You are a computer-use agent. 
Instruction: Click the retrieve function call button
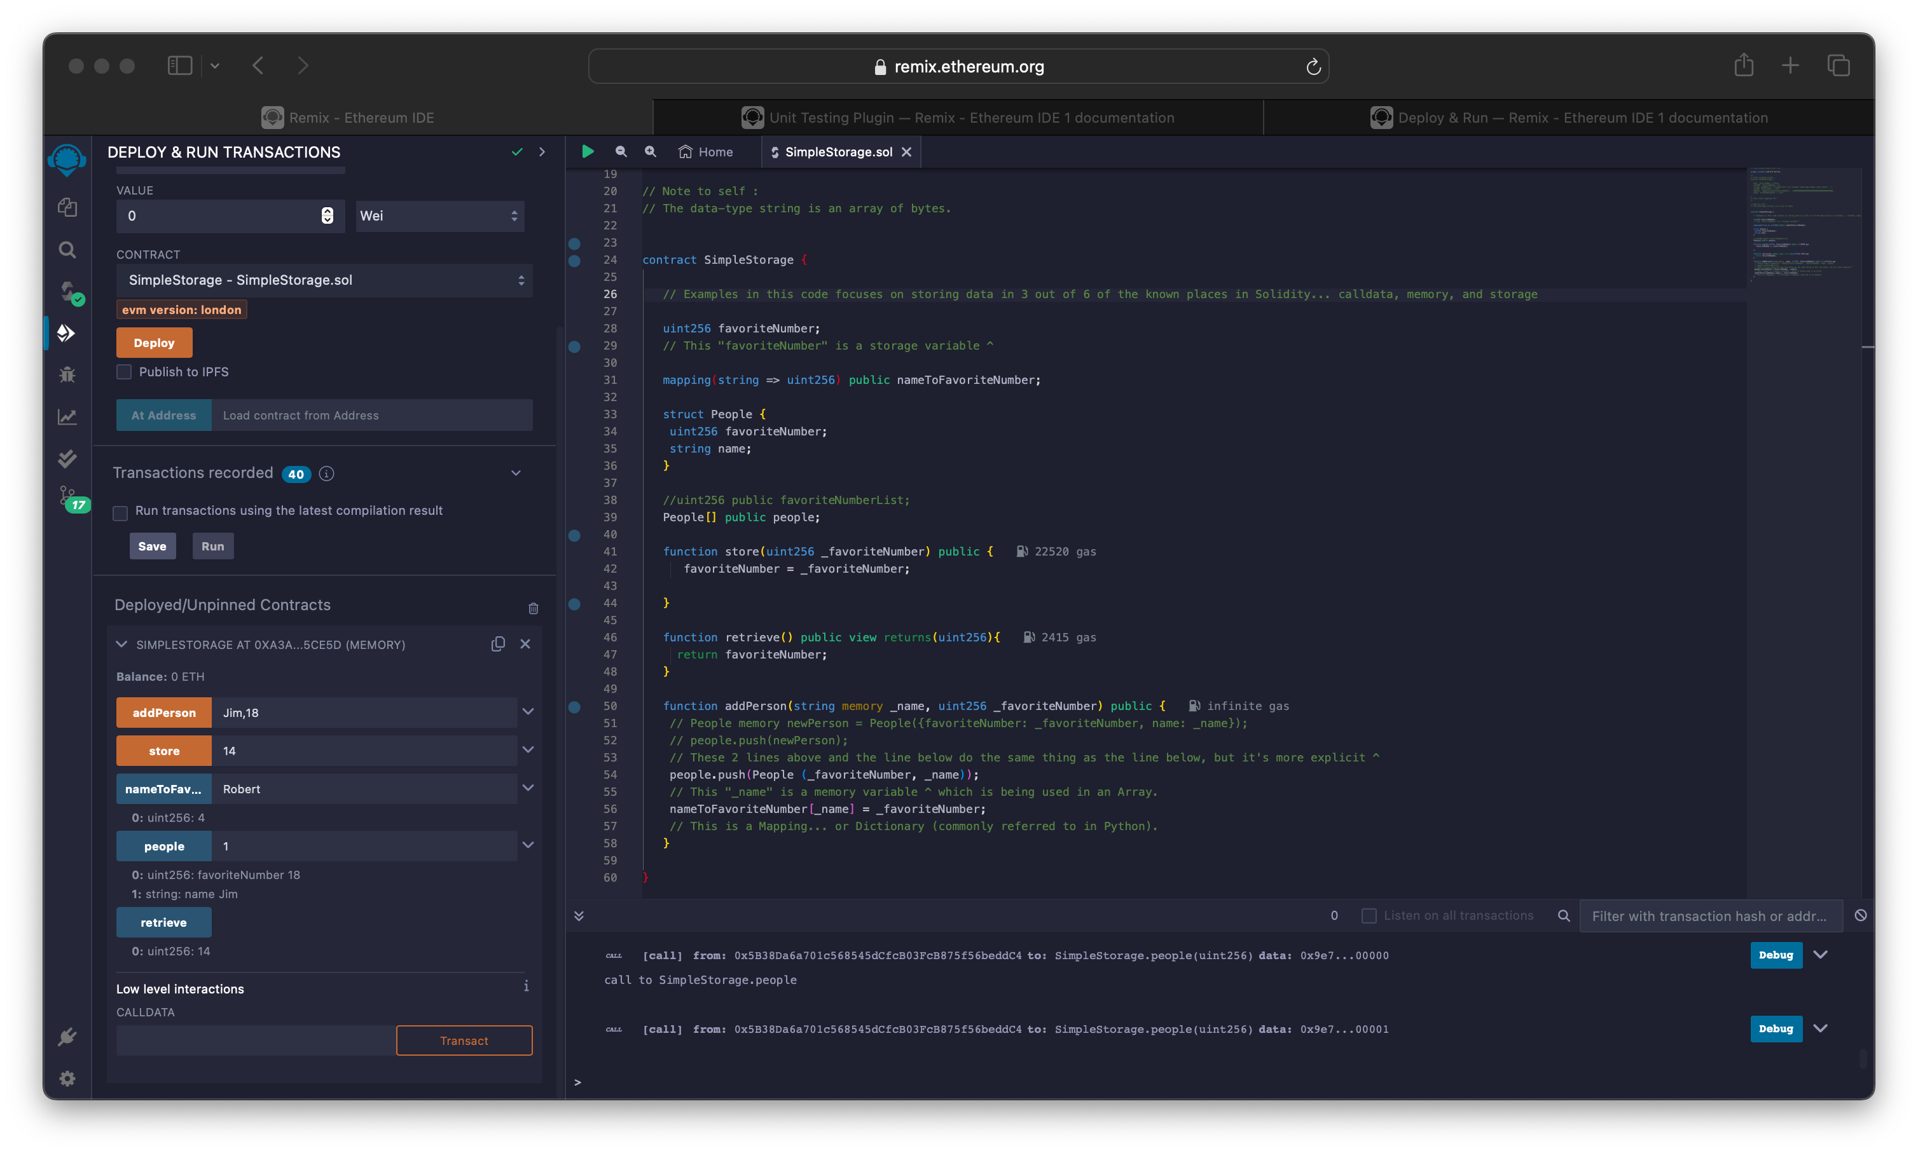coord(163,922)
